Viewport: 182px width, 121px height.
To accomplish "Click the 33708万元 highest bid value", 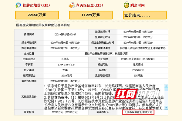I will (x=65, y=112).
